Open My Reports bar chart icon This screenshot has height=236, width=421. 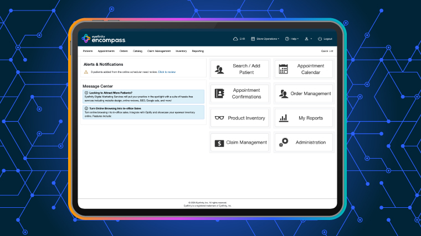click(x=283, y=118)
